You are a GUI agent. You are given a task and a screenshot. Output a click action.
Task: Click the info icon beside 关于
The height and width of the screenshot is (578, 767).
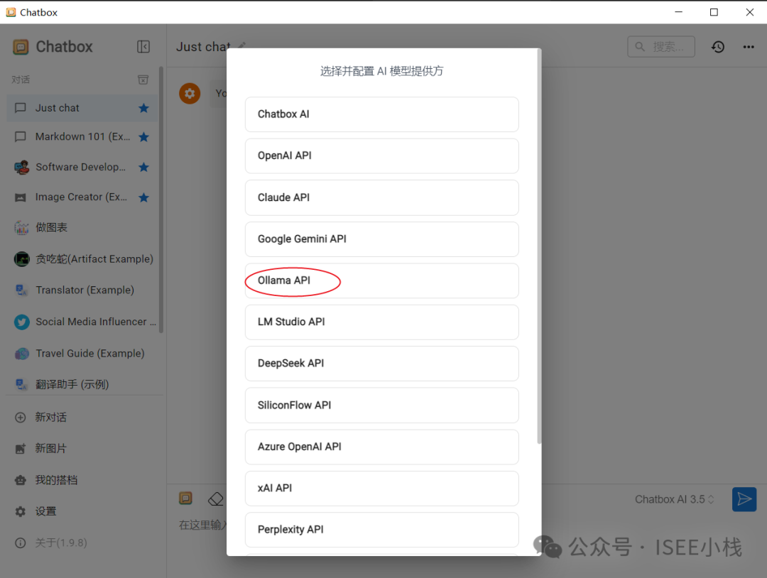pos(21,542)
